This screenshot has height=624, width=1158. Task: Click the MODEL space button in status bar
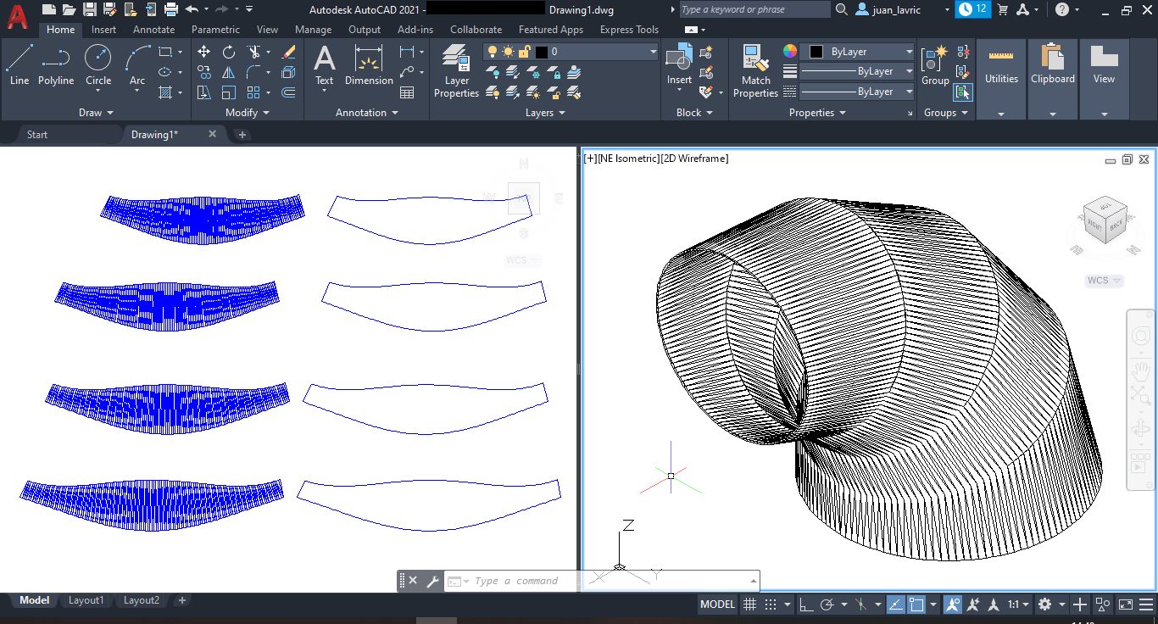[717, 604]
